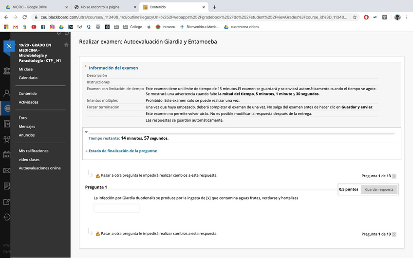Open the institution page icon in sidebar
The image size is (413, 258).
(6, 72)
